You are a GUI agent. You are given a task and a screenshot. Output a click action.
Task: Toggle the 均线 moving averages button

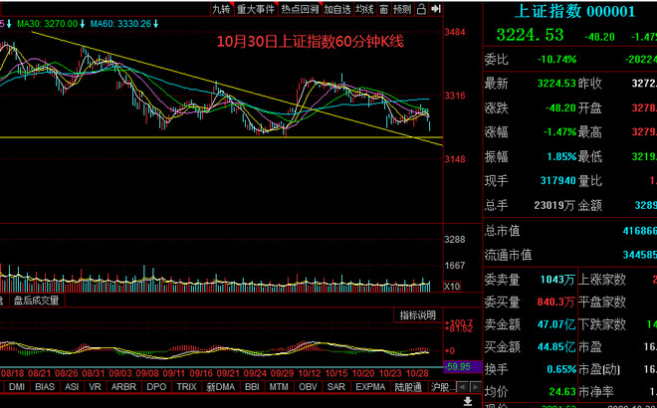point(364,9)
